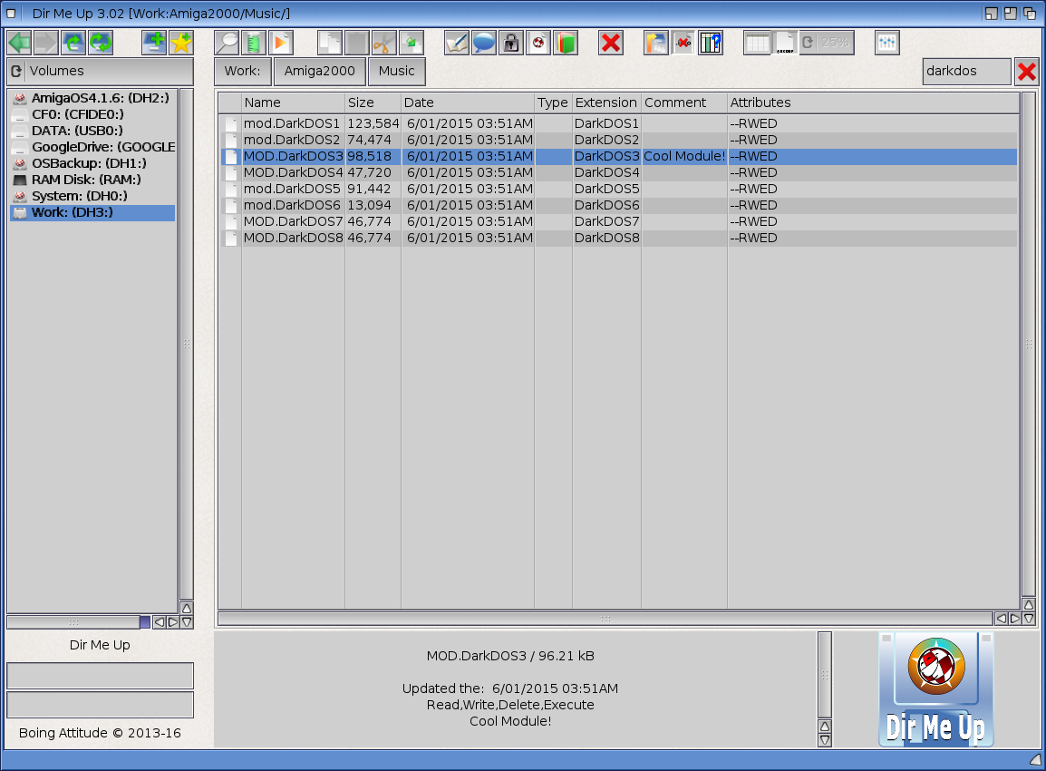The height and width of the screenshot is (771, 1046).
Task: Sort by Size column header
Action: click(x=373, y=102)
